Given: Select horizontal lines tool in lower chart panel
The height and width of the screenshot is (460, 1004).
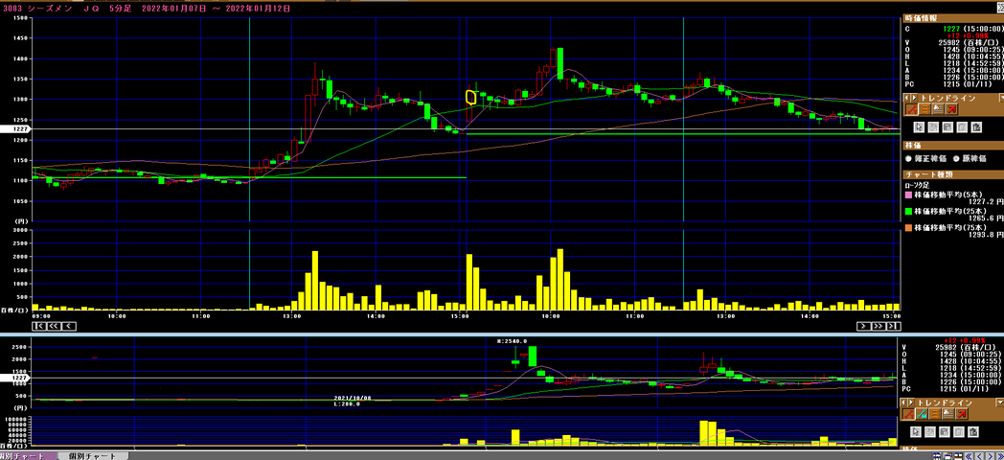Looking at the screenshot, I should [935, 414].
